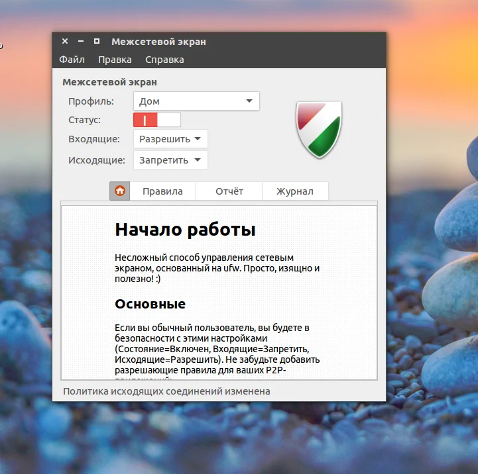Click the Начало работы heading

185,229
